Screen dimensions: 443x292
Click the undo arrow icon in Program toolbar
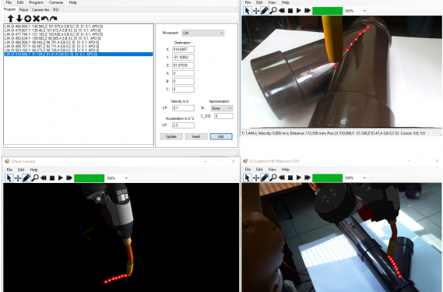click(44, 19)
